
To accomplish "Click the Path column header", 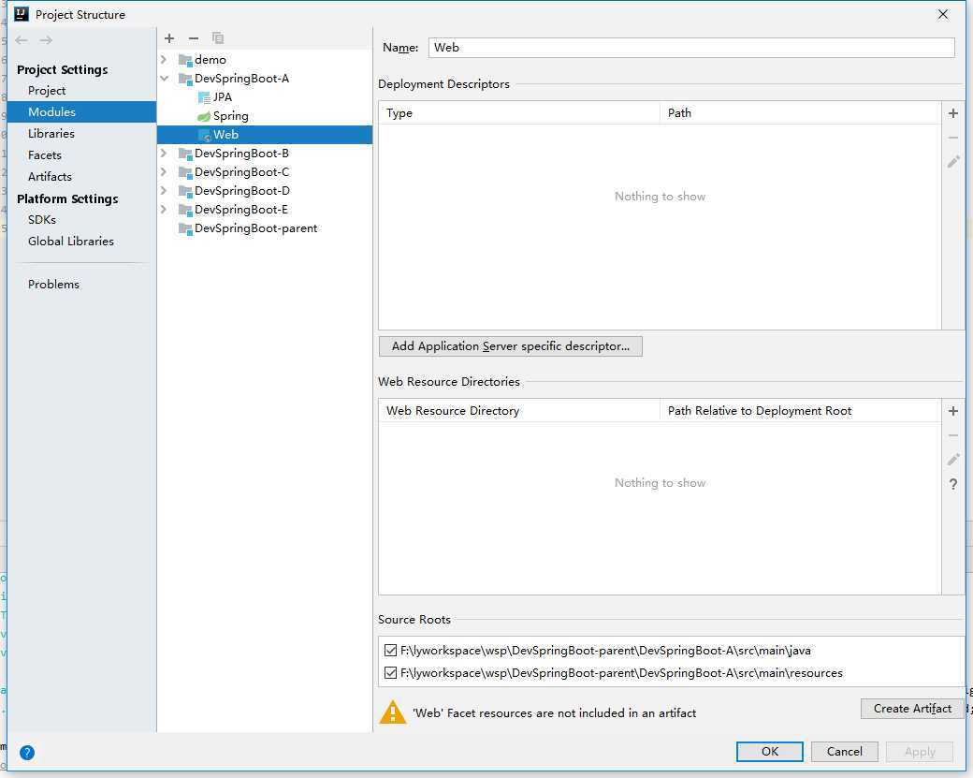I will pos(801,113).
